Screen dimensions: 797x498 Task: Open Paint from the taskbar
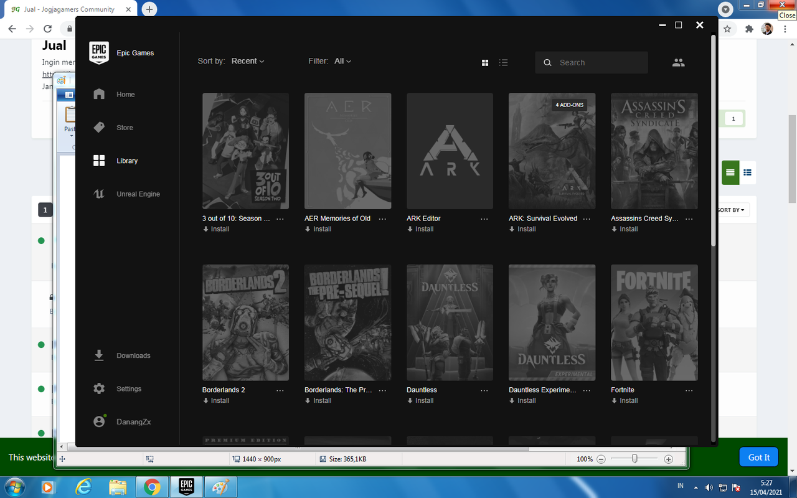tap(221, 486)
